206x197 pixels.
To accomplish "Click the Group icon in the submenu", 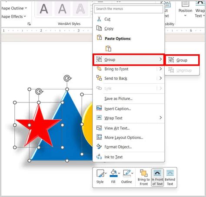I will 171,60.
